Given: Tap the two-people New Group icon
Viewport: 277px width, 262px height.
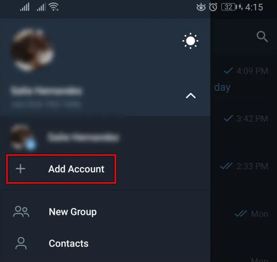Looking at the screenshot, I should (x=21, y=212).
